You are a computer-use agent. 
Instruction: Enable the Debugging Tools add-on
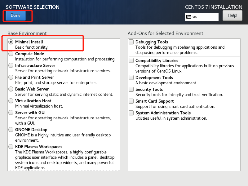131,42
